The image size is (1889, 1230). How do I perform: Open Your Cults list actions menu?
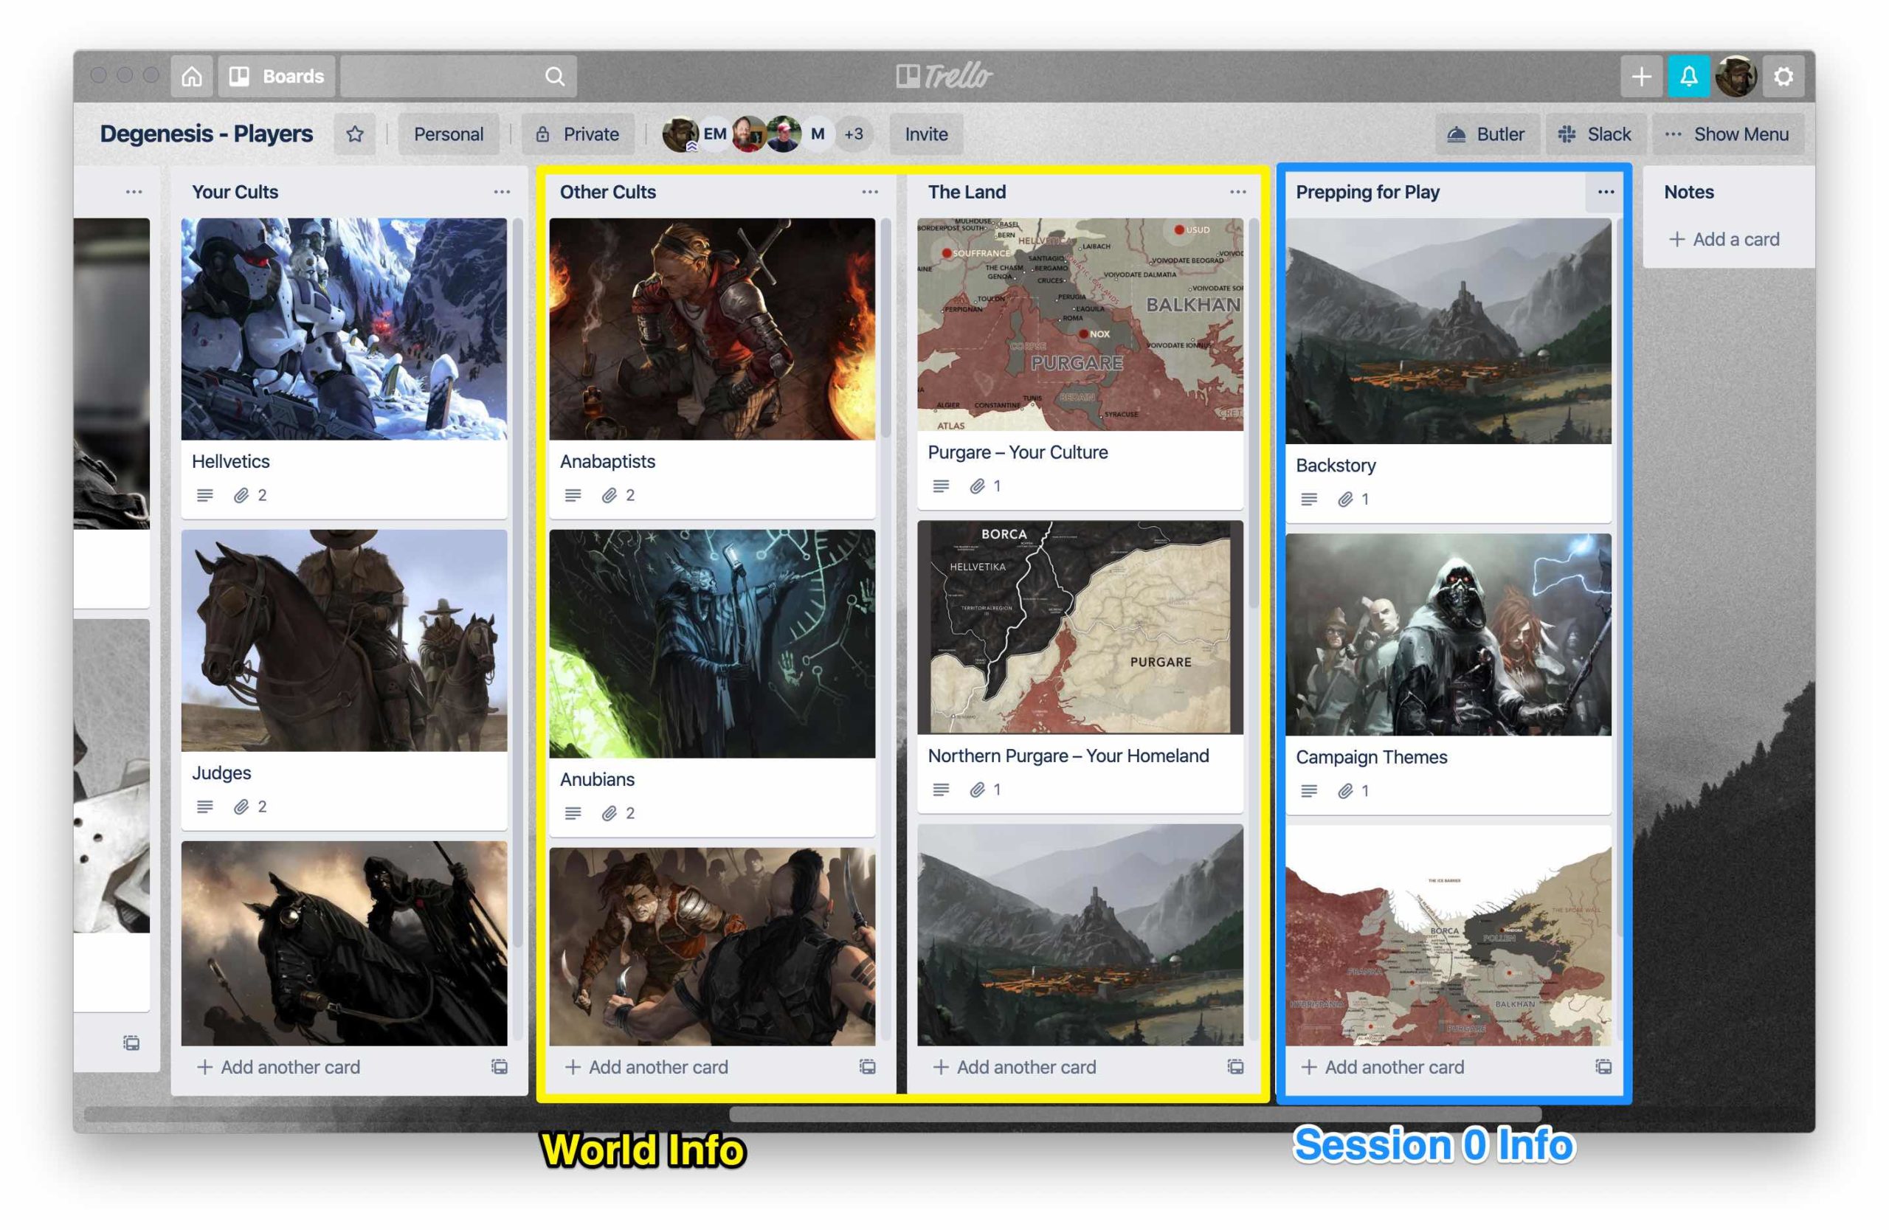pyautogui.click(x=502, y=192)
